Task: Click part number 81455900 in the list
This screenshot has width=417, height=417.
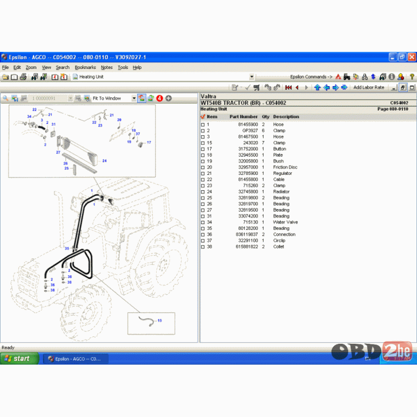Action: pyautogui.click(x=248, y=125)
